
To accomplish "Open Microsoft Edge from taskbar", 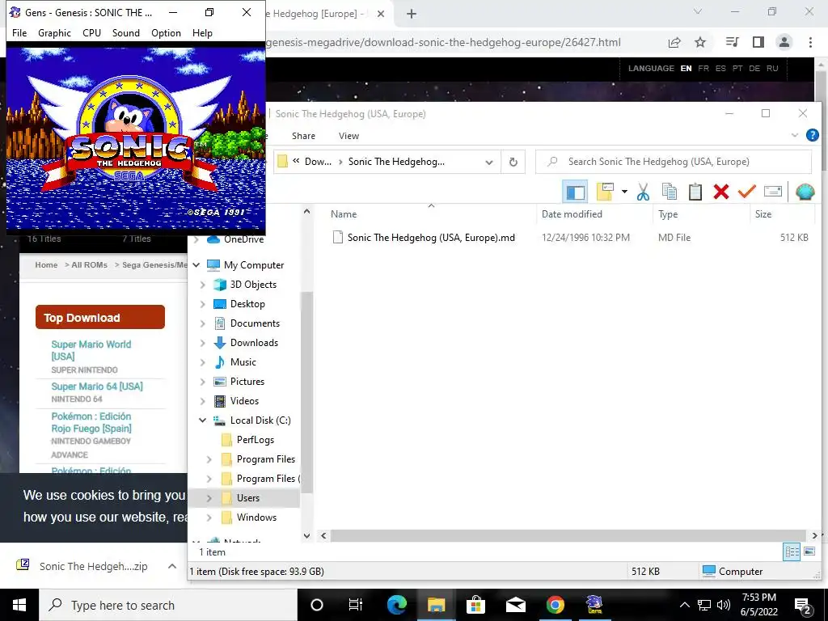I will point(396,605).
